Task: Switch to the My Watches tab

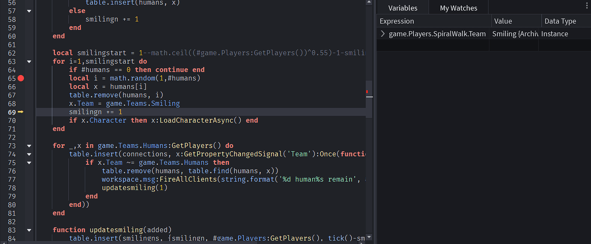Action: pyautogui.click(x=458, y=8)
